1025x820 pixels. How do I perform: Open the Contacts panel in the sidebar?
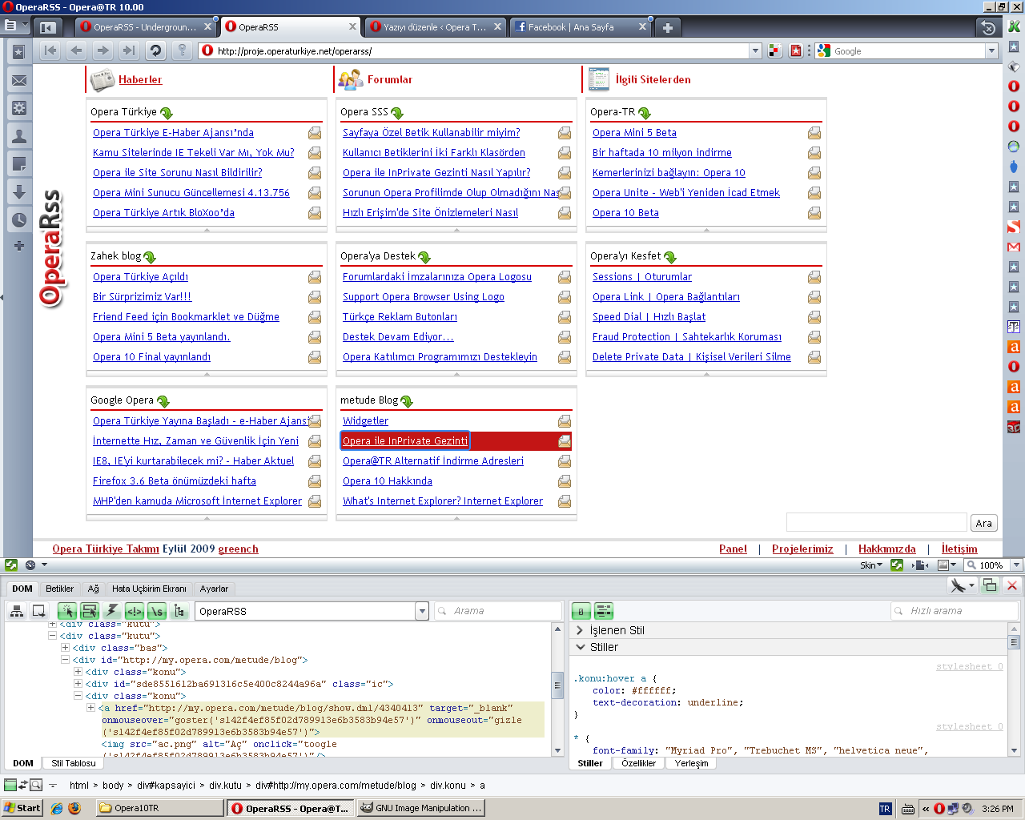click(x=19, y=136)
